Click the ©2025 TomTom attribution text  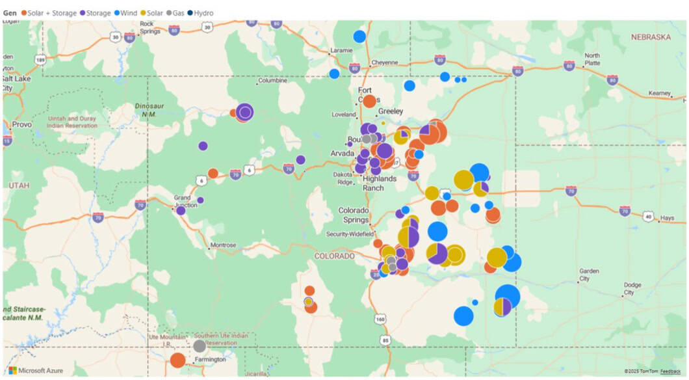(x=641, y=371)
